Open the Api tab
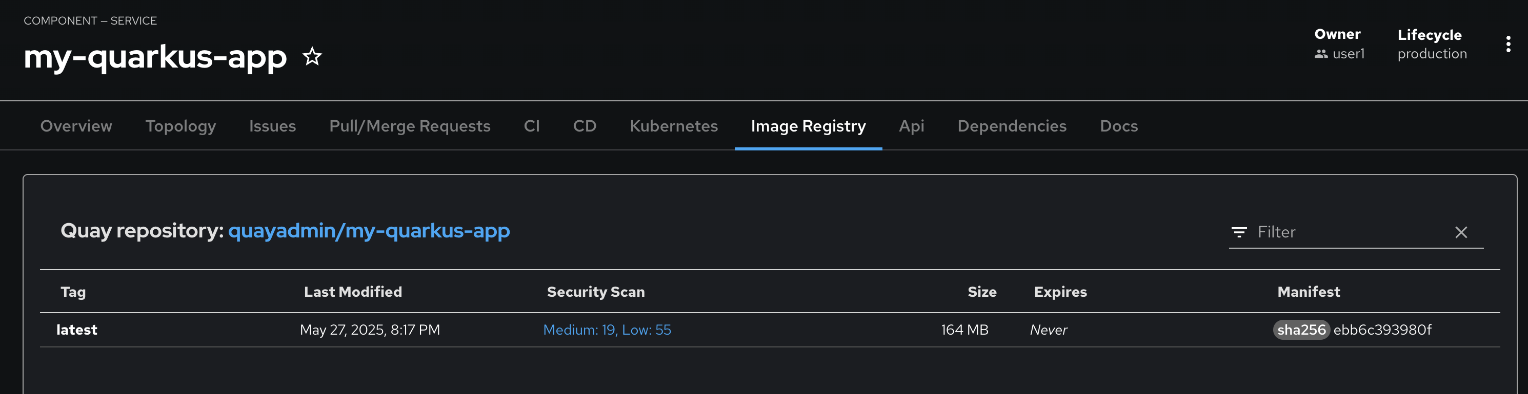The width and height of the screenshot is (1528, 394). (911, 126)
